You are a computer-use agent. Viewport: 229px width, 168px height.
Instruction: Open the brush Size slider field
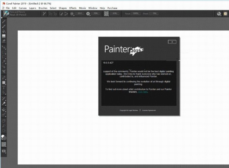[x=80, y=13]
